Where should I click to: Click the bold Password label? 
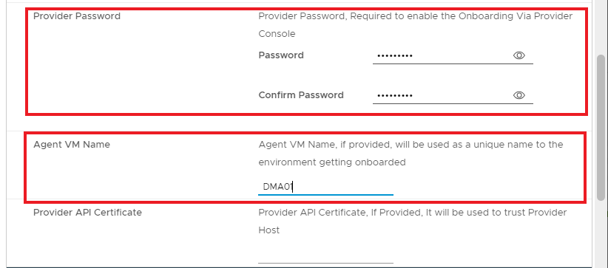coord(281,55)
